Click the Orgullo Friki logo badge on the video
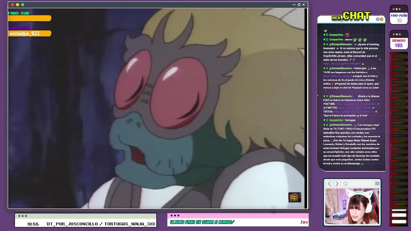The width and height of the screenshot is (411, 231). click(295, 197)
